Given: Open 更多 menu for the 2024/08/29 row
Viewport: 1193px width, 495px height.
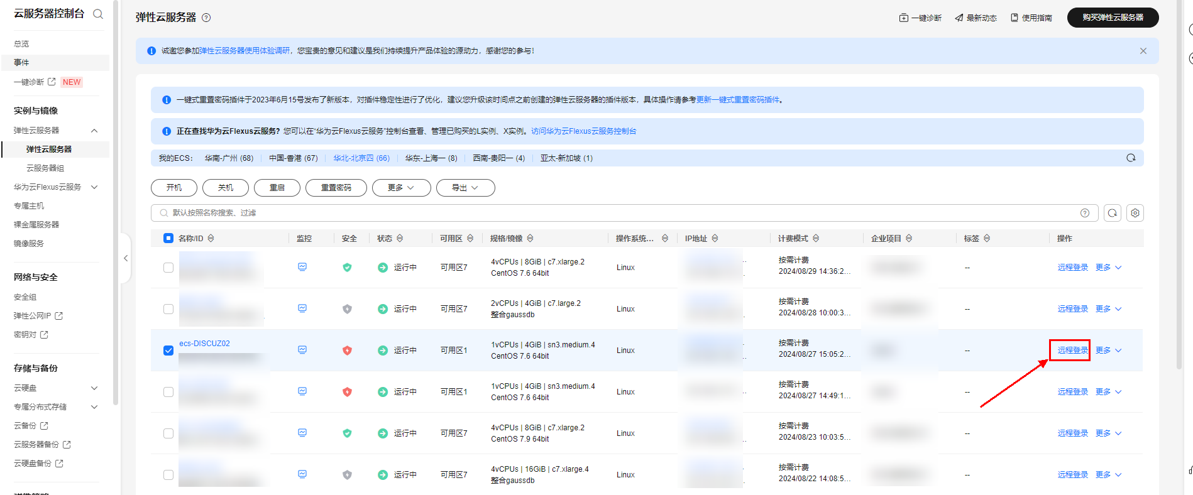Looking at the screenshot, I should (1109, 268).
